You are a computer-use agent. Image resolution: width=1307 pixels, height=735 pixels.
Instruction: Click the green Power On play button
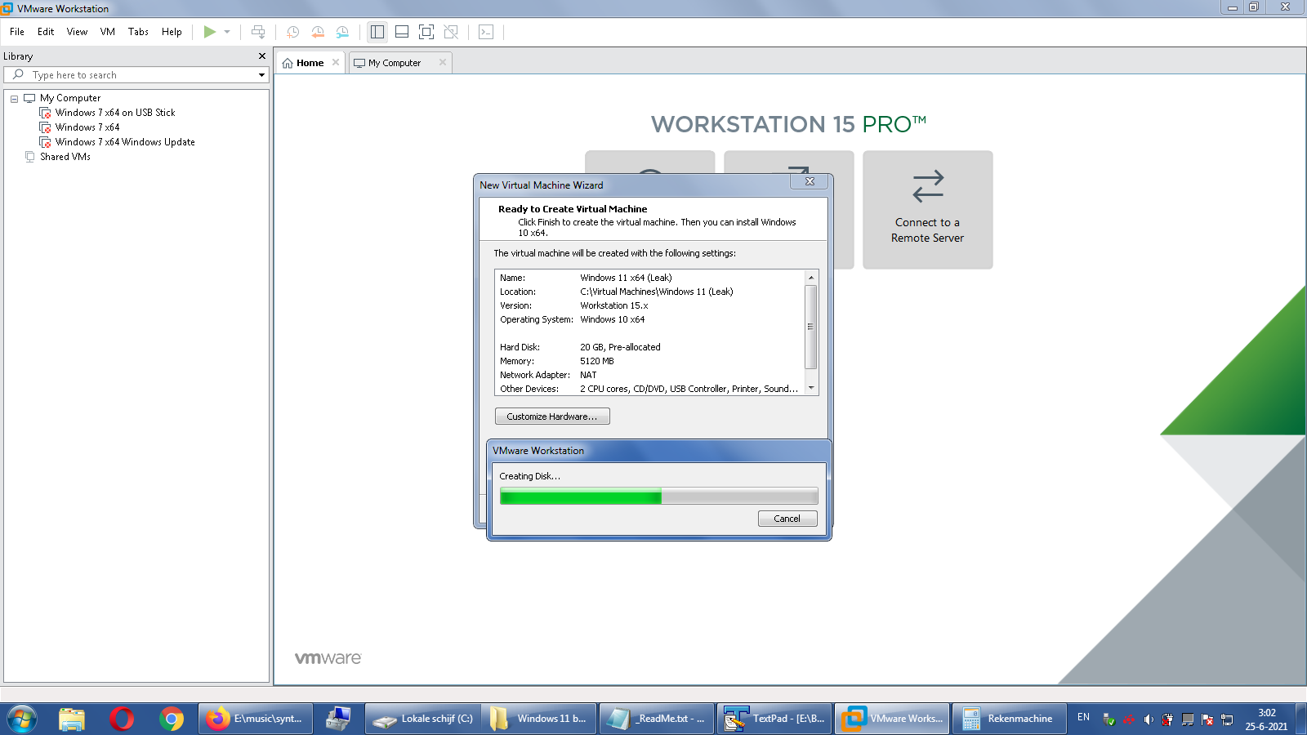[x=210, y=32]
